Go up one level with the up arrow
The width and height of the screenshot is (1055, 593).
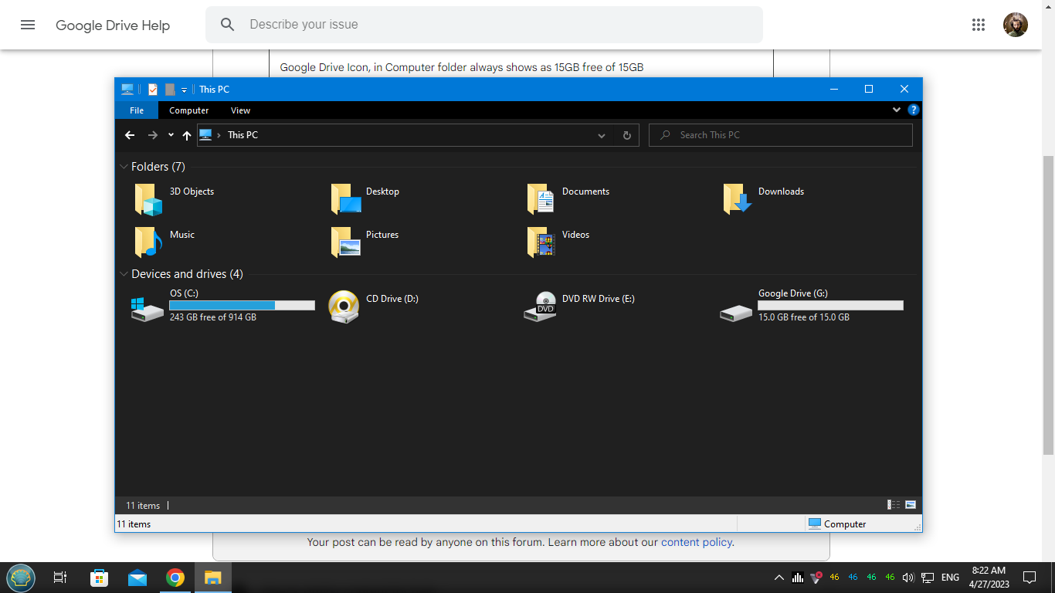(187, 135)
